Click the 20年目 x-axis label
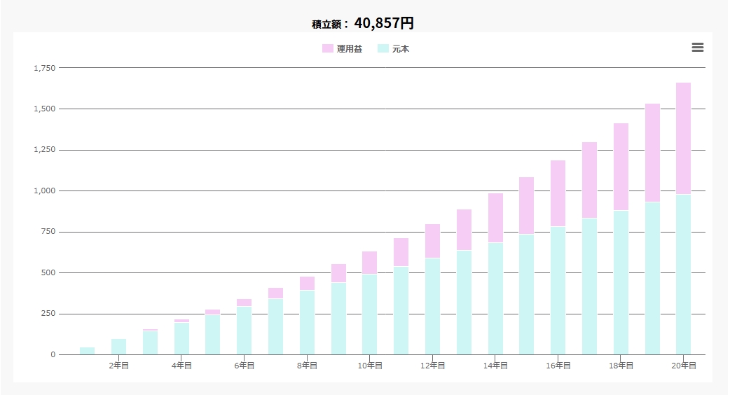730x395 pixels. pos(683,366)
